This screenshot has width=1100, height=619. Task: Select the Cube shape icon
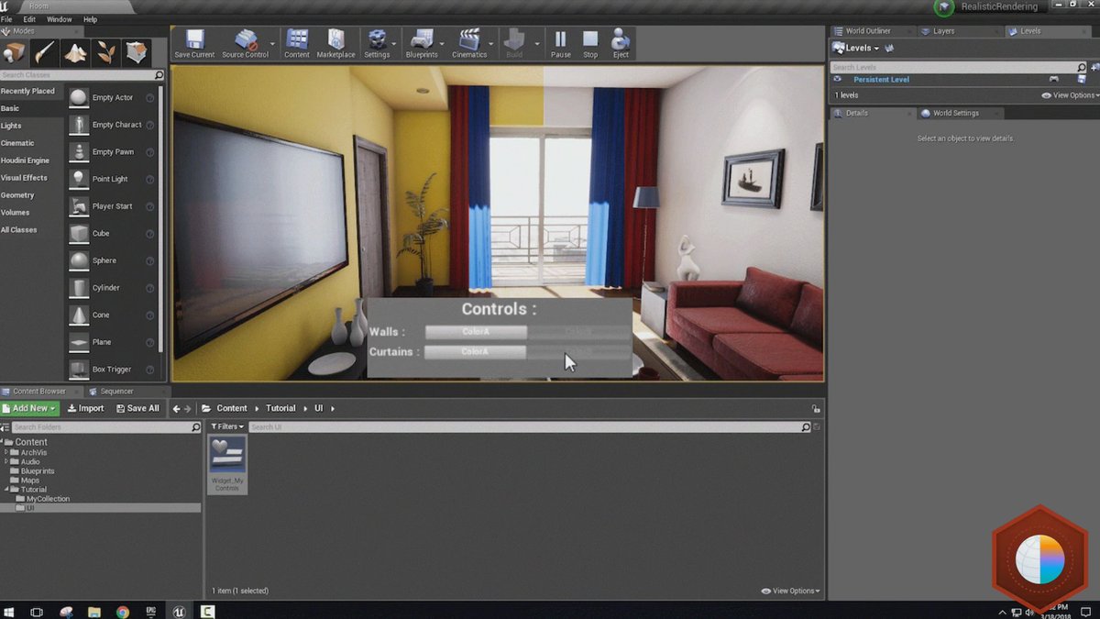[x=79, y=234]
